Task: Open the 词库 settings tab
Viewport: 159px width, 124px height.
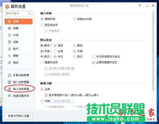Action: 18,42
